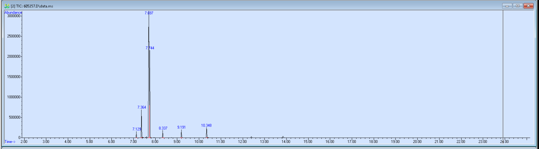The width and height of the screenshot is (539, 149).
Task: Select the peak labeled 10.348
Action: pyautogui.click(x=206, y=126)
